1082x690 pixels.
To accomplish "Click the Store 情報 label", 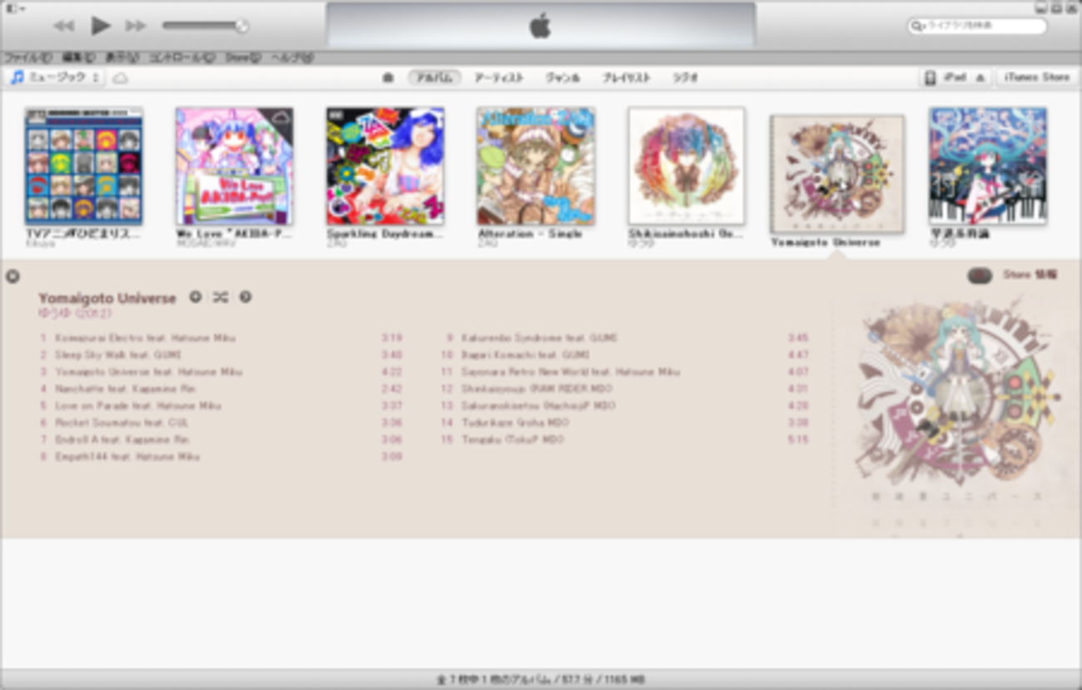I will tap(1030, 275).
